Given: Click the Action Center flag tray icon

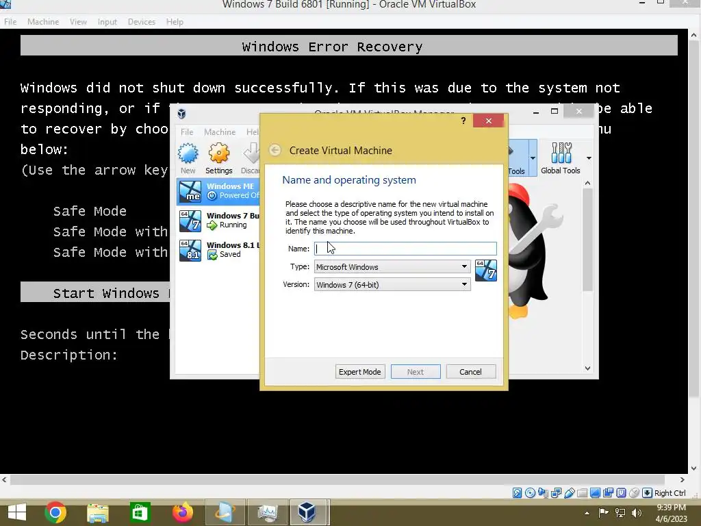Looking at the screenshot, I should pos(604,513).
